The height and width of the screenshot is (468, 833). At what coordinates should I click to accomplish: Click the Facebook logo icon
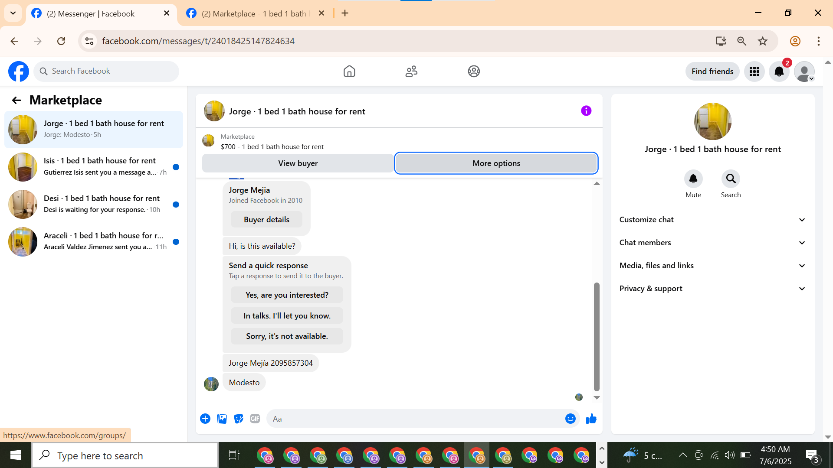click(x=19, y=71)
